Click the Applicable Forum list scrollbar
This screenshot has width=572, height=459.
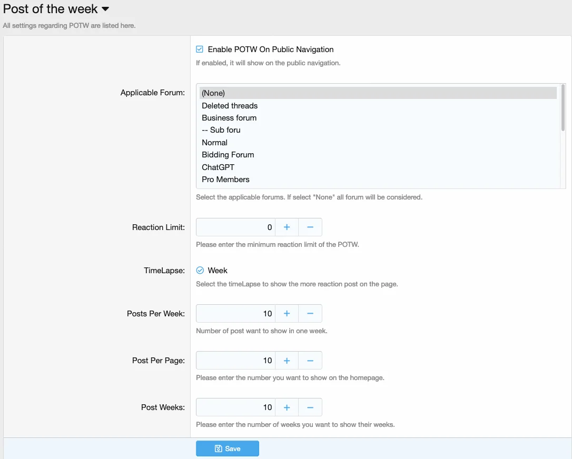pos(563,108)
